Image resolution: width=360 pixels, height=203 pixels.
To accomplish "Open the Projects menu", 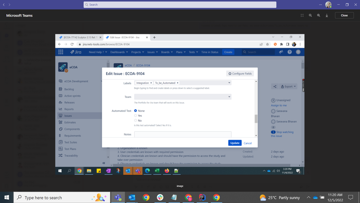I will (x=138, y=52).
